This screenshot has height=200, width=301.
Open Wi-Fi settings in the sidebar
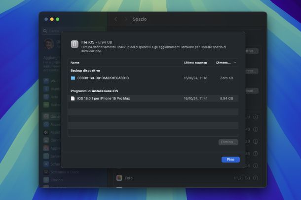point(51,81)
